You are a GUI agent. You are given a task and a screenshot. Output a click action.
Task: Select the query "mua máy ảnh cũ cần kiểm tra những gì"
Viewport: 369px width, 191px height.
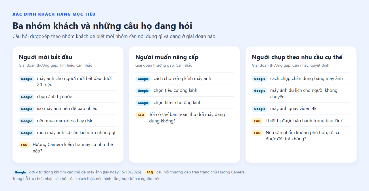(76, 133)
